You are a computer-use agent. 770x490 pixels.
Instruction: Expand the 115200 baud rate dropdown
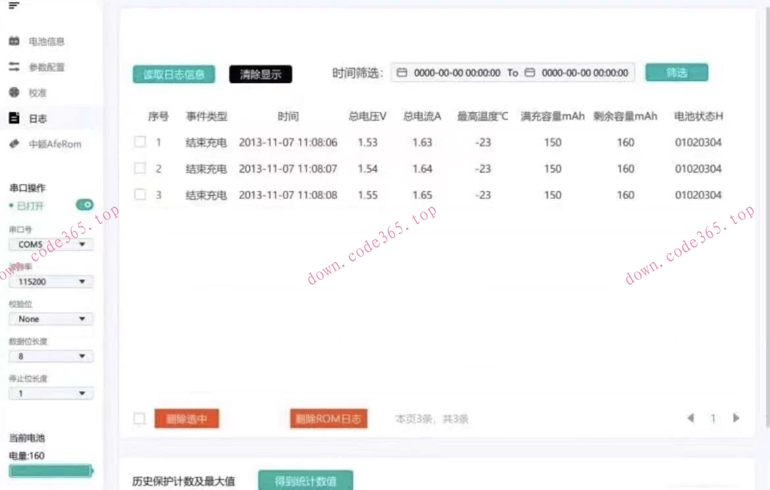[x=51, y=281]
